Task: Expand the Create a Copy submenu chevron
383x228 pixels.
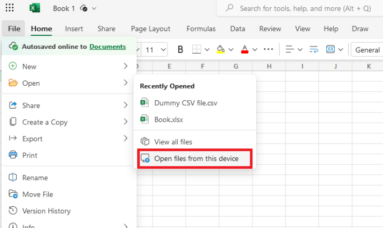Action: (x=126, y=122)
